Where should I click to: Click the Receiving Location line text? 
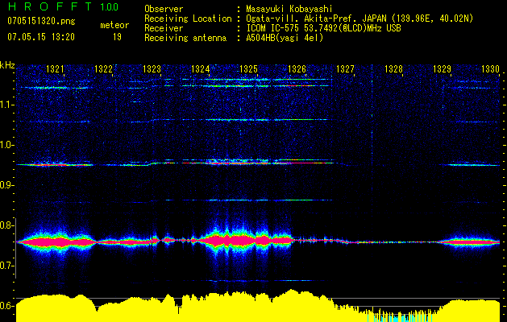[309, 19]
